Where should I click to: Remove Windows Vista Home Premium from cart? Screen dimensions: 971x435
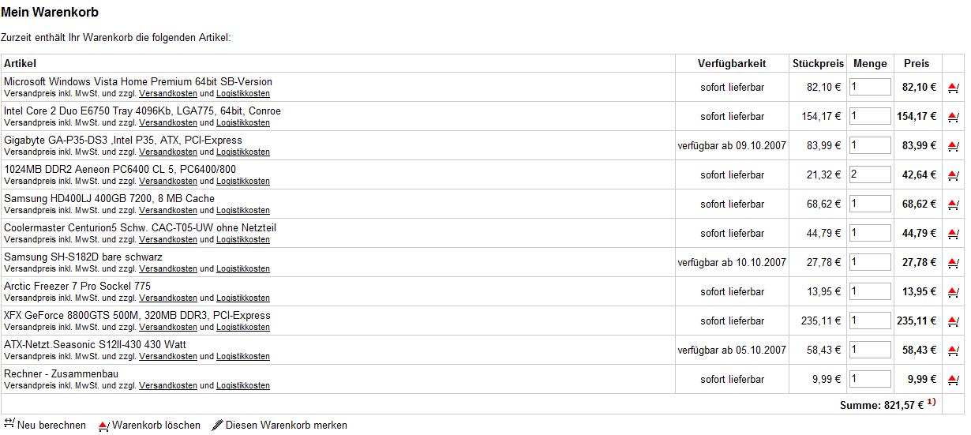[x=953, y=88]
